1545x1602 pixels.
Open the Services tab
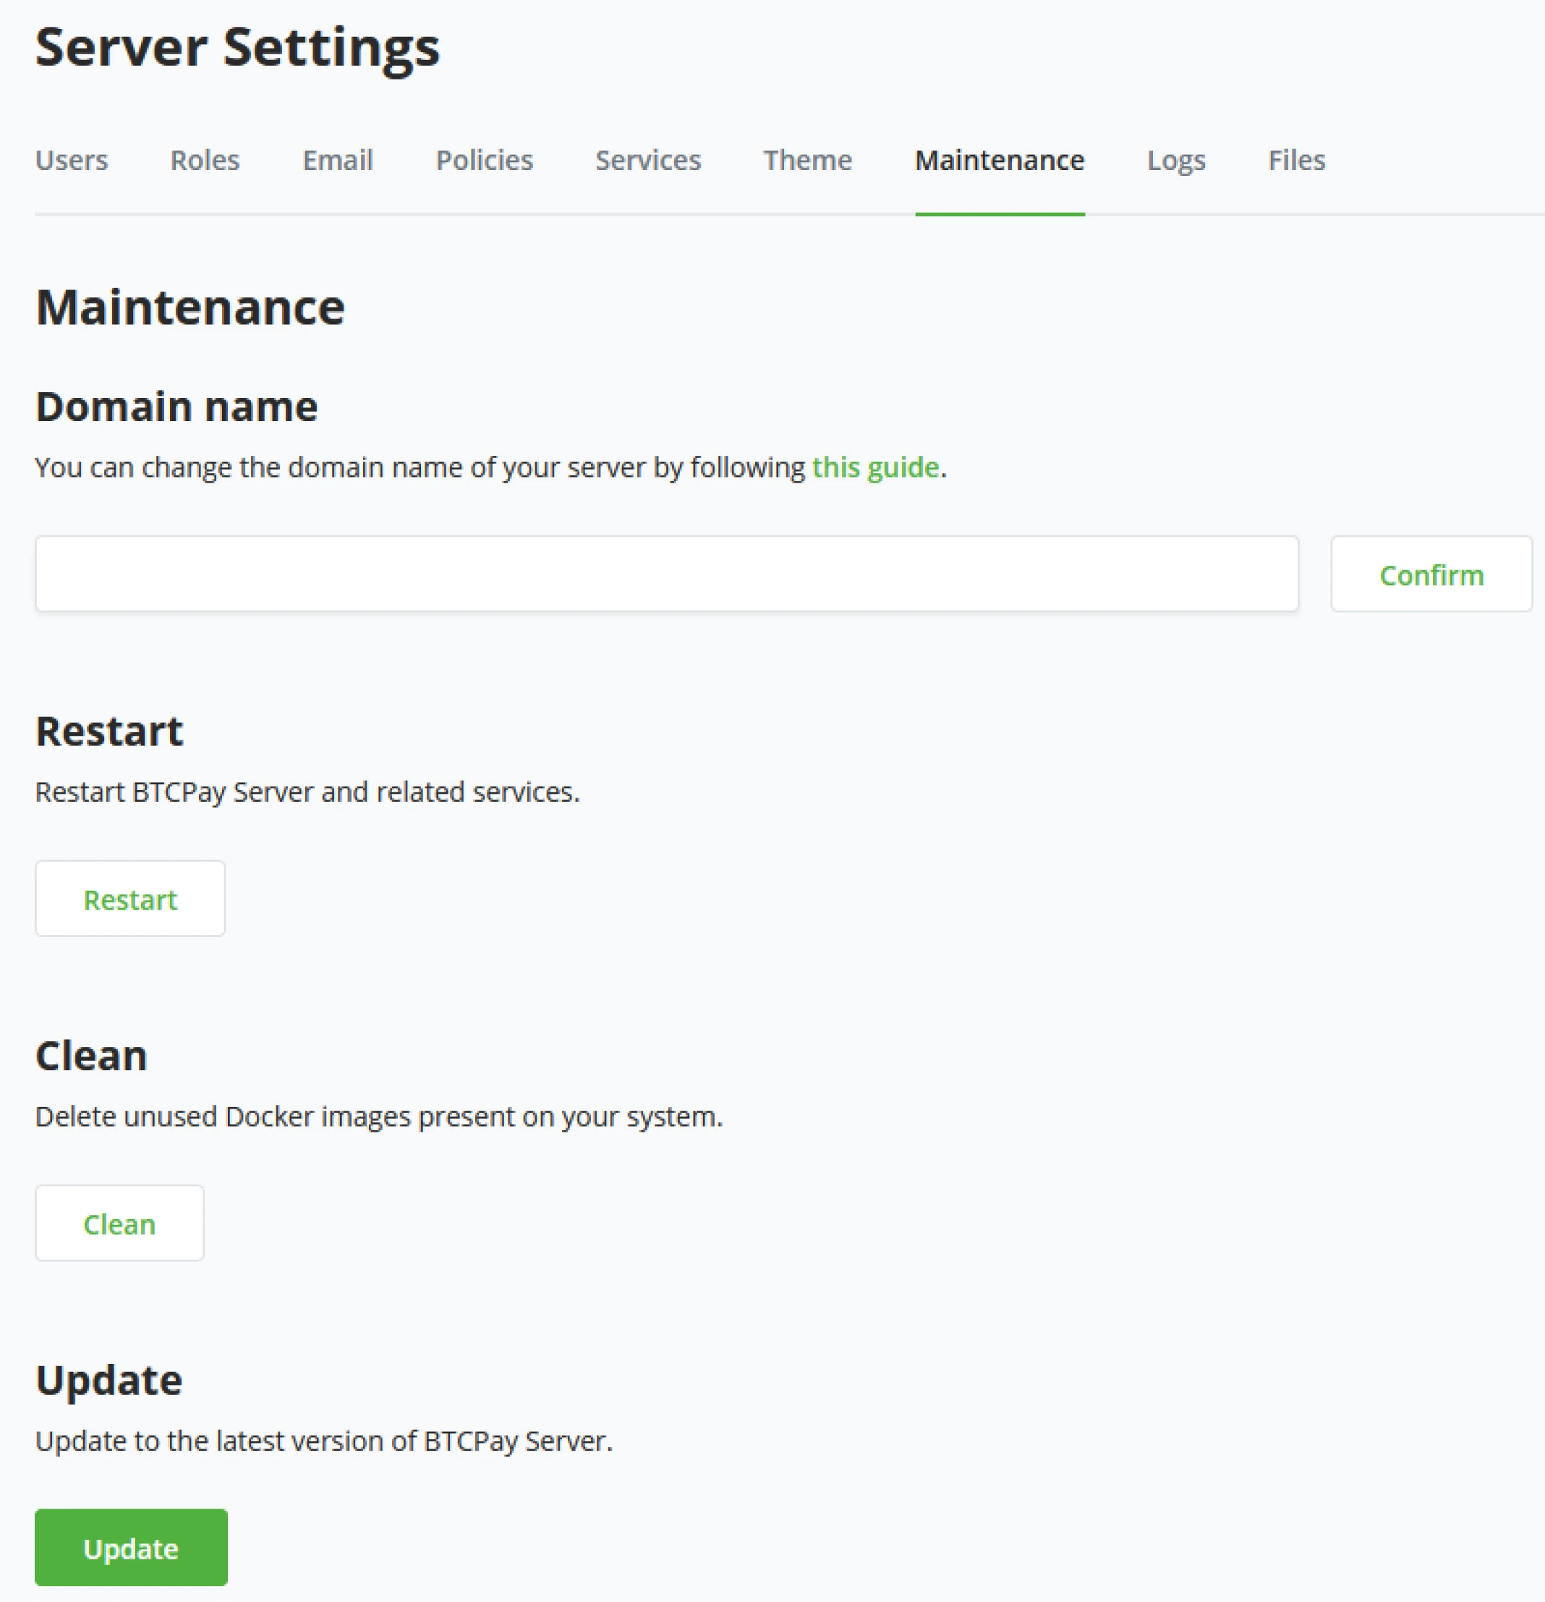(x=647, y=160)
